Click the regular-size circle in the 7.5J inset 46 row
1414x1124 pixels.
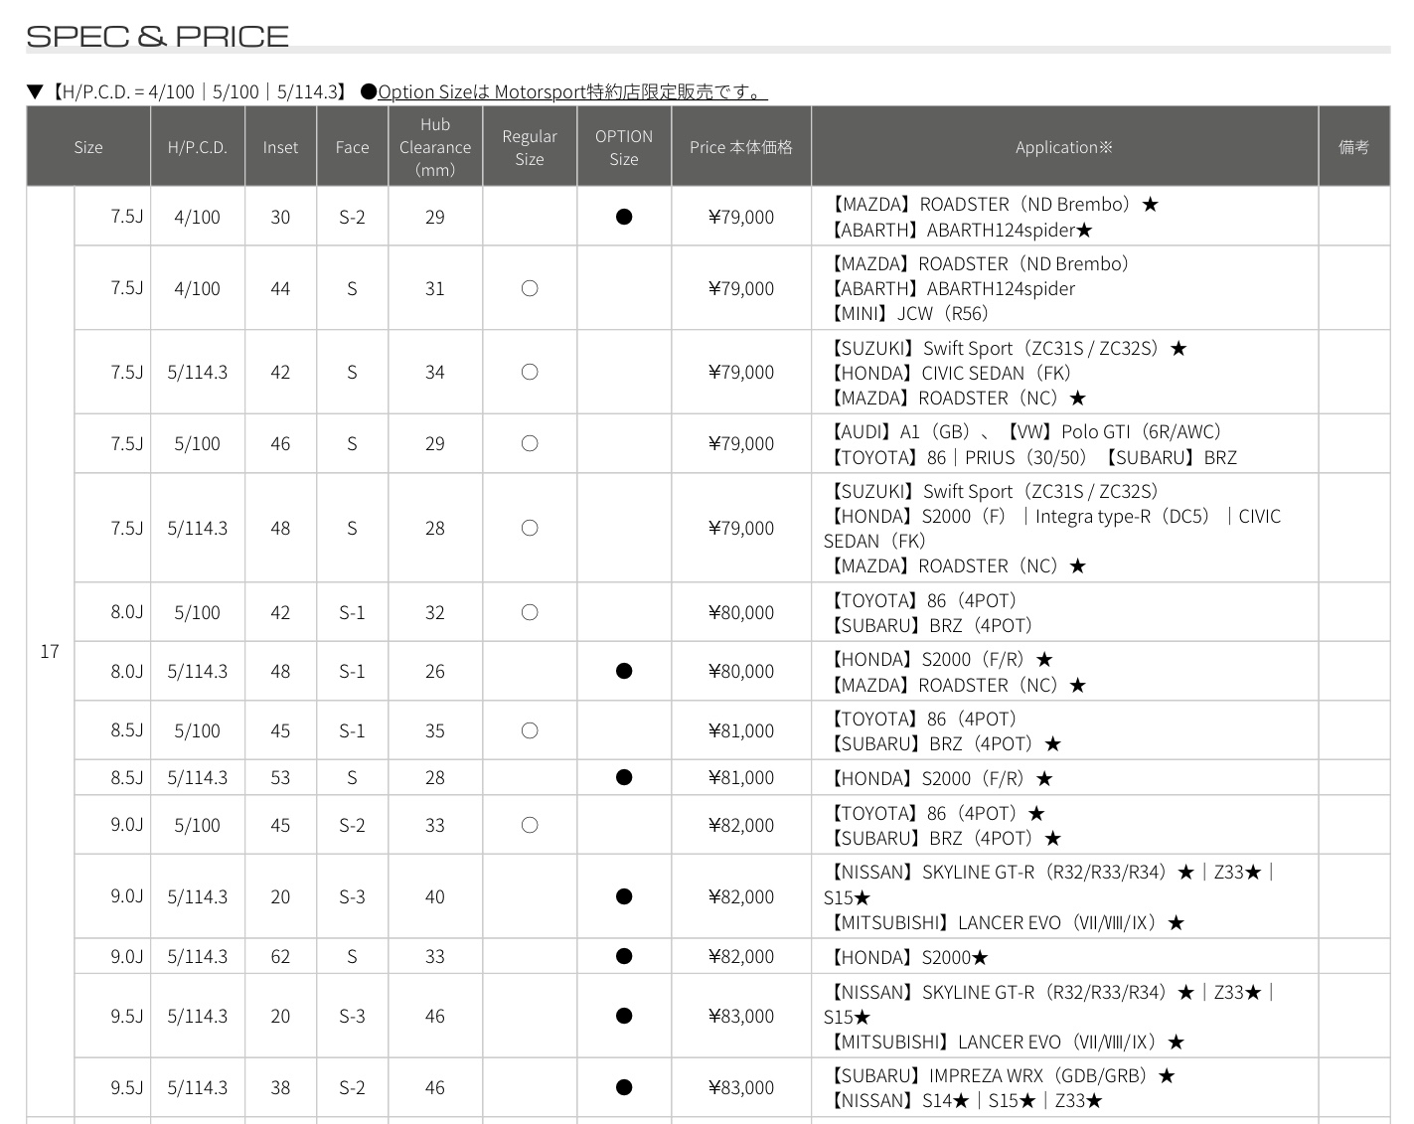(530, 443)
